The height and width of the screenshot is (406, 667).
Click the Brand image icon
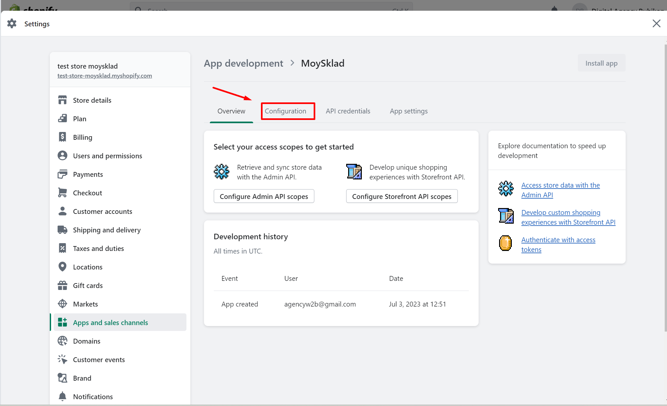(x=62, y=378)
